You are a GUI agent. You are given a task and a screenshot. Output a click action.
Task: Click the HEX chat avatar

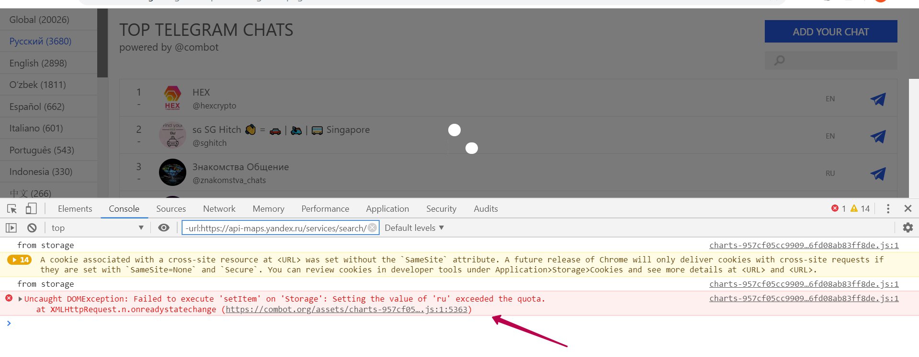(172, 98)
